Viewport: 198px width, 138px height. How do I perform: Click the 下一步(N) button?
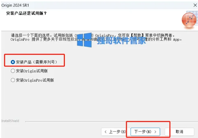click(145, 132)
